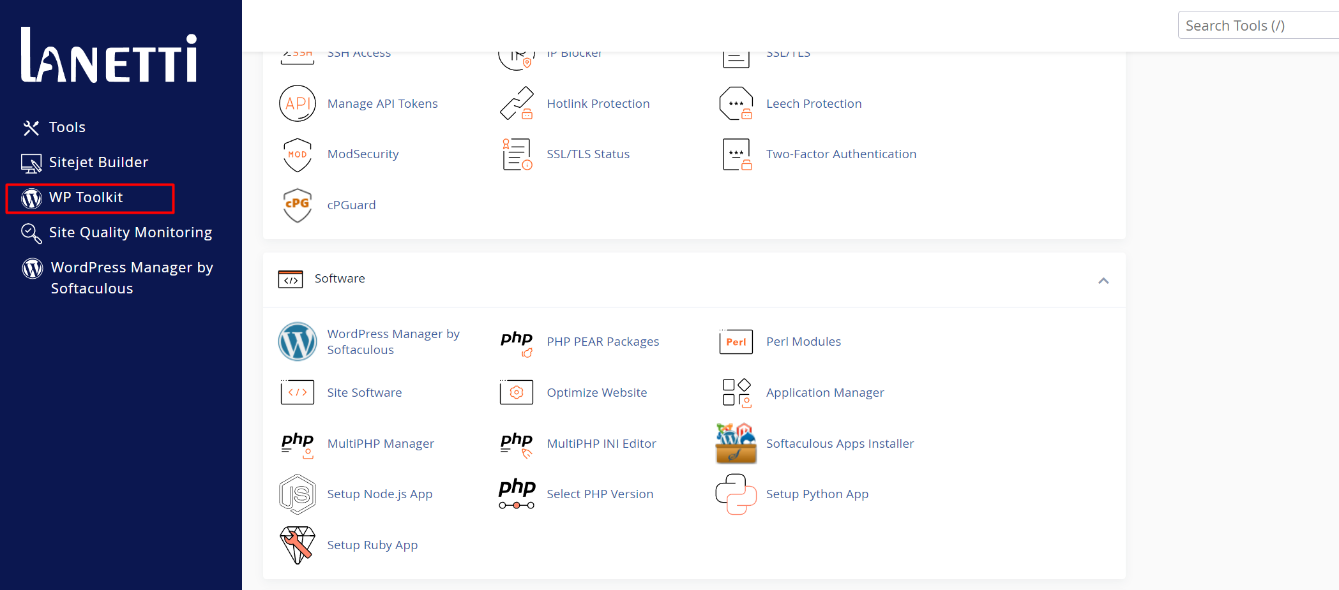Open the Manage API Tokens icon
1339x590 pixels.
pos(298,103)
